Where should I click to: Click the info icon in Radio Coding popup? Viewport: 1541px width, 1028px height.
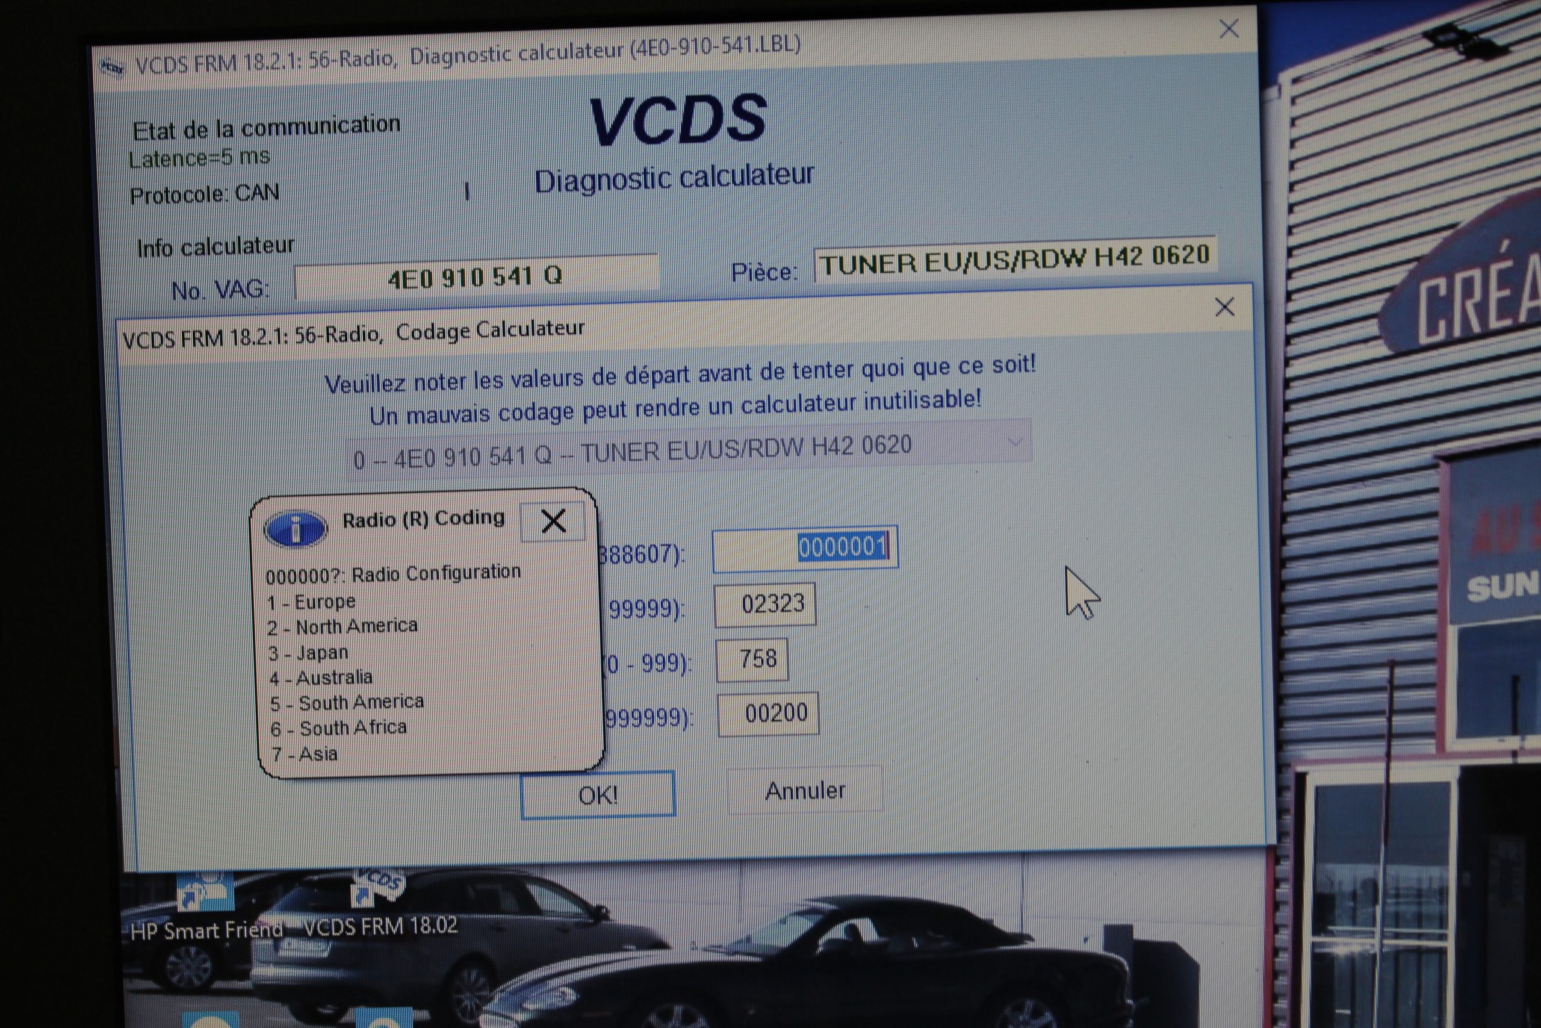[296, 528]
